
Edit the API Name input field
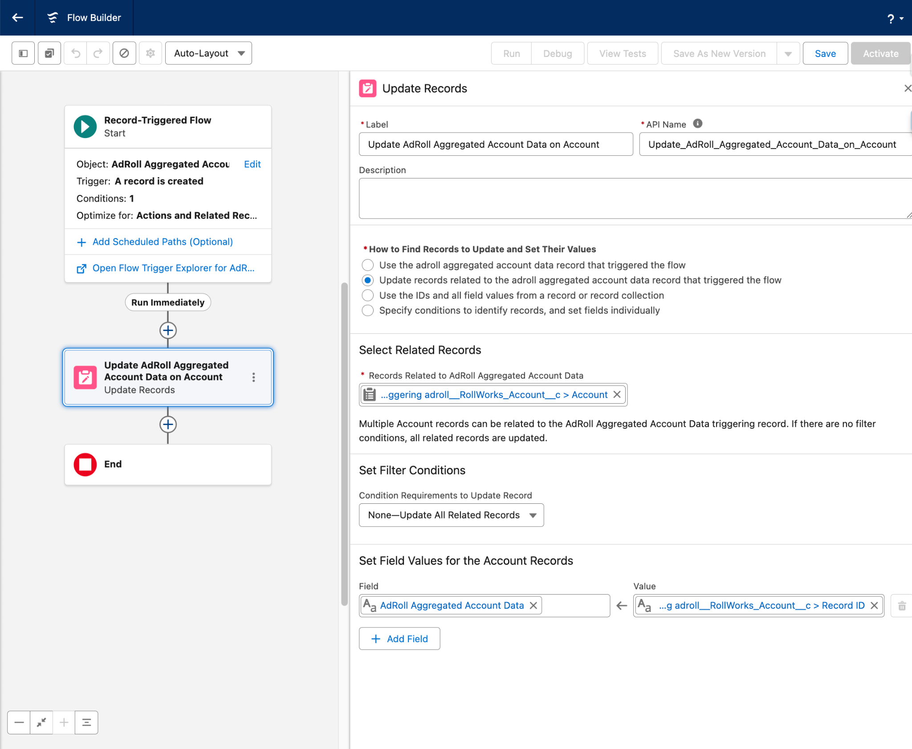(775, 144)
